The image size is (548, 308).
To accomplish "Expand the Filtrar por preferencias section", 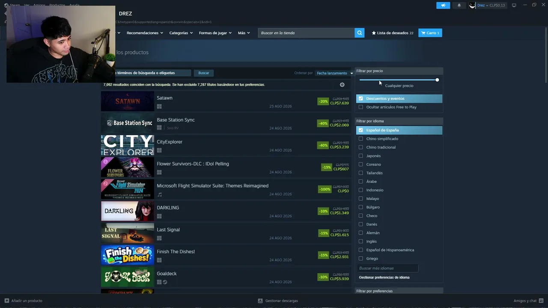I will click(x=399, y=291).
